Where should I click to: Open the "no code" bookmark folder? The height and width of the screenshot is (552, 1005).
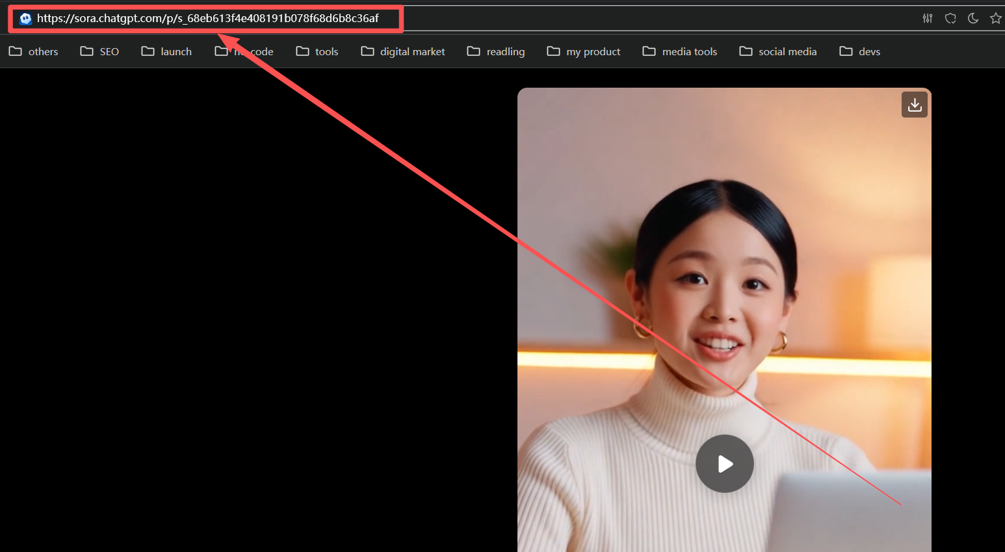(244, 51)
